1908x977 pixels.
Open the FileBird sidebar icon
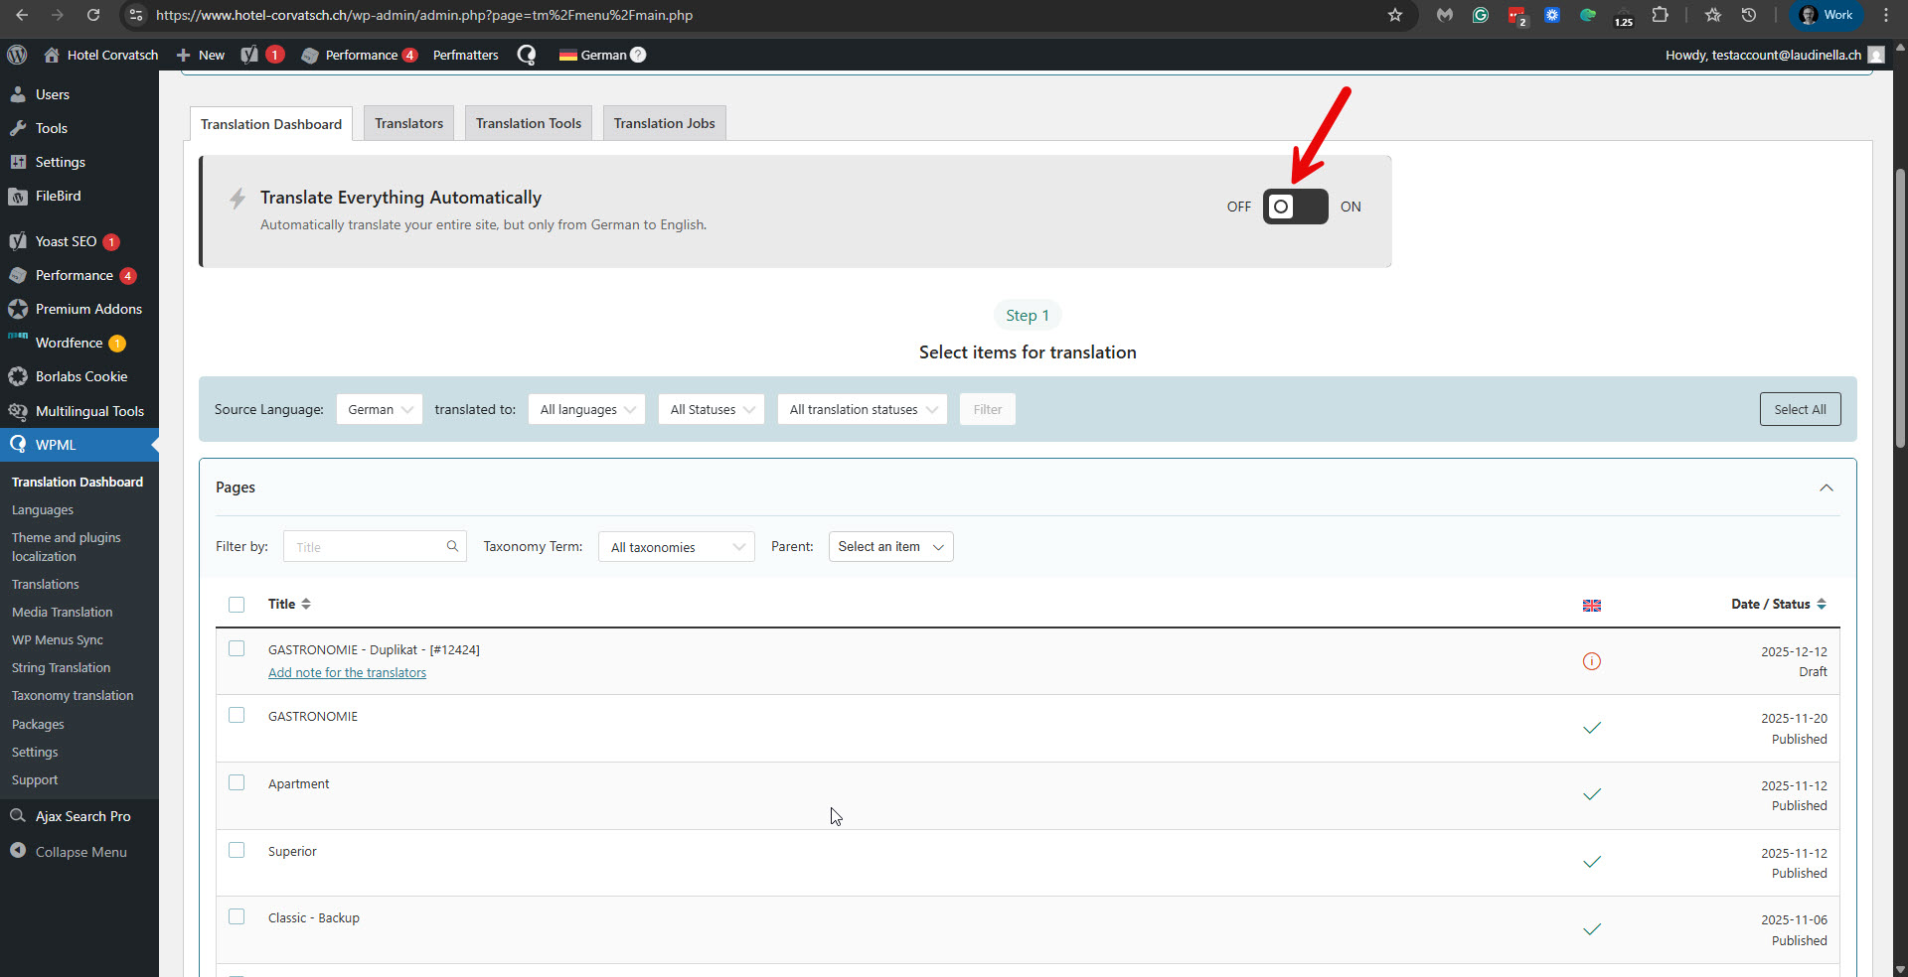point(18,197)
